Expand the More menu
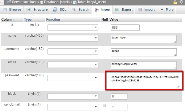185x112 pixels. tap(167, 10)
